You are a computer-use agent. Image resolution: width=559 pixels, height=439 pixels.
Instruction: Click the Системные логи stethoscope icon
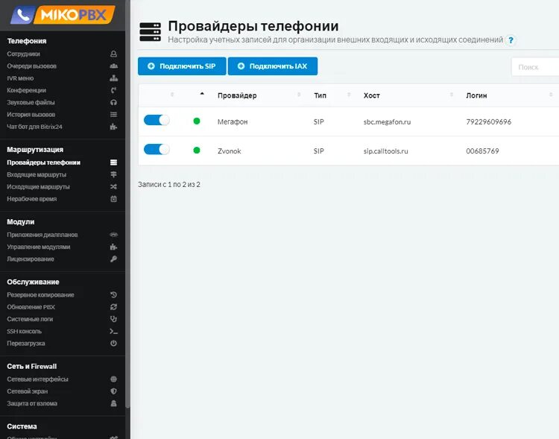point(113,319)
